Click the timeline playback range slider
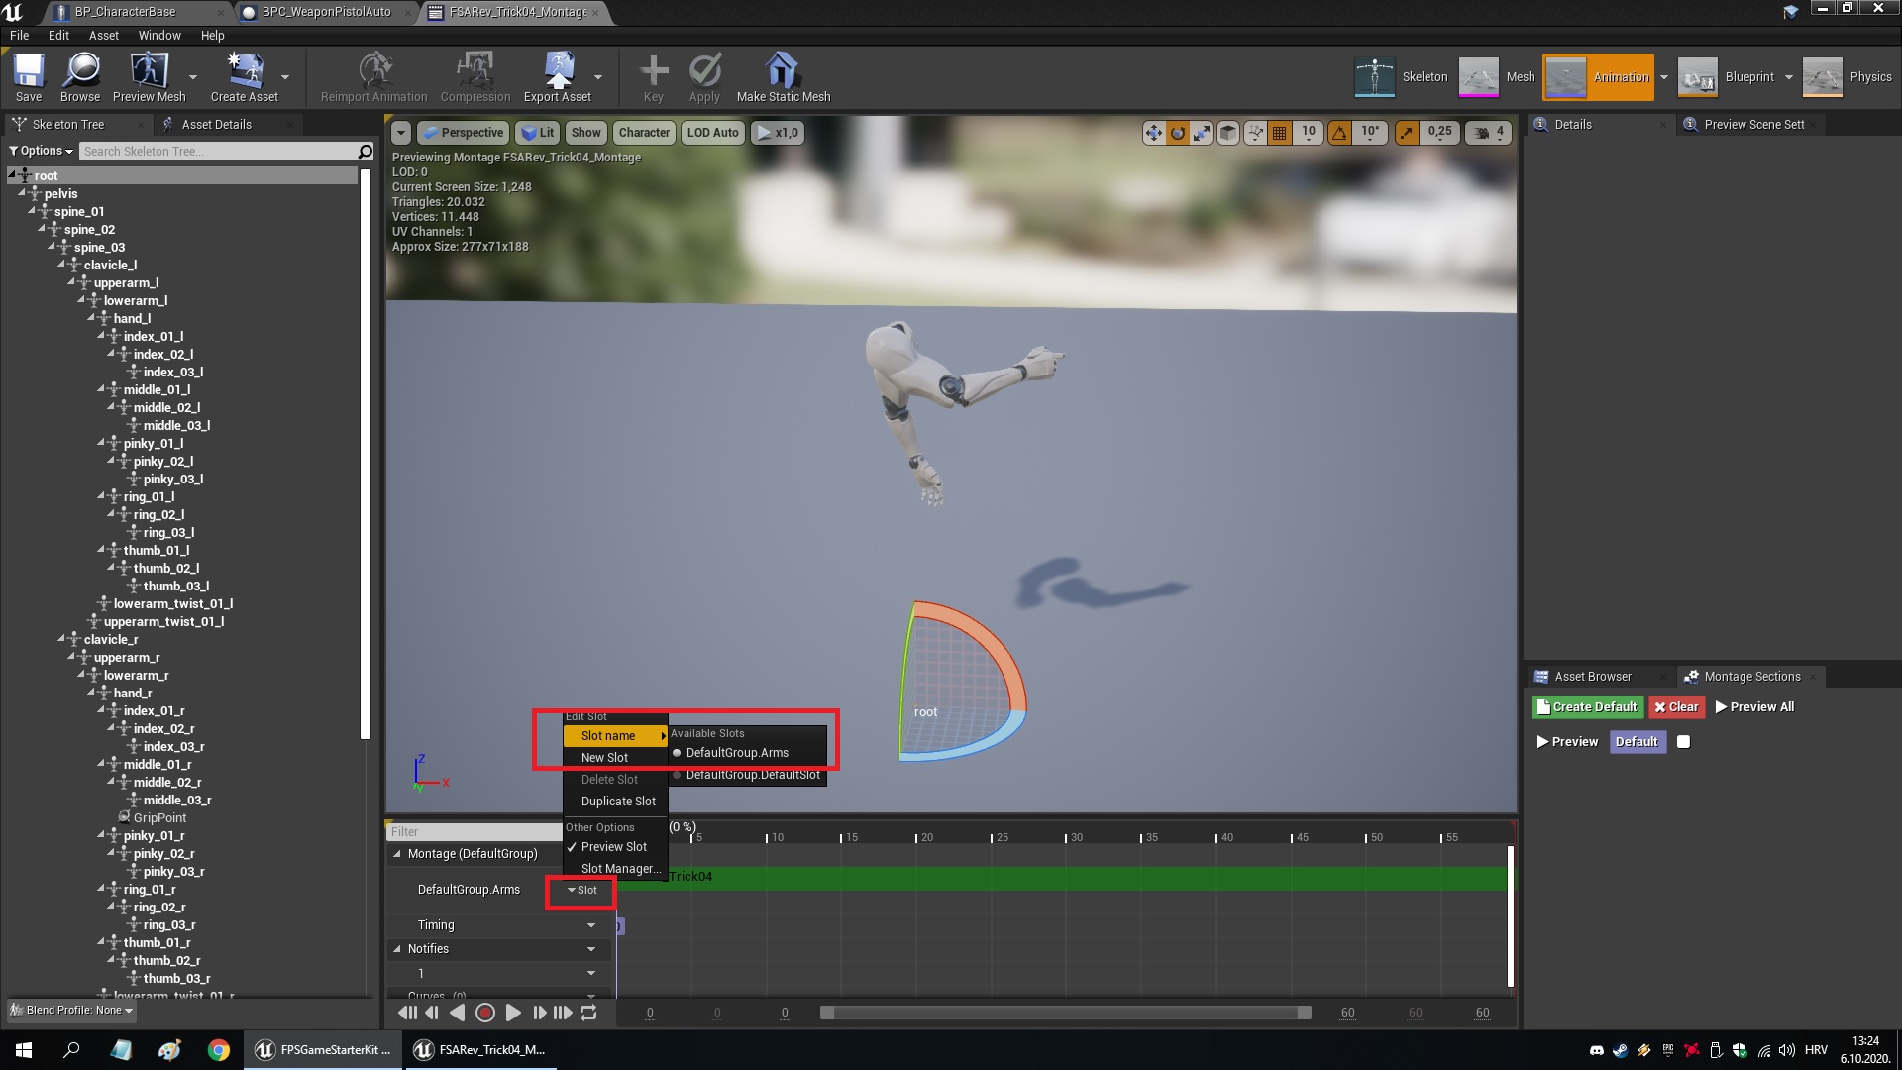1902x1070 pixels. pyautogui.click(x=1063, y=1013)
